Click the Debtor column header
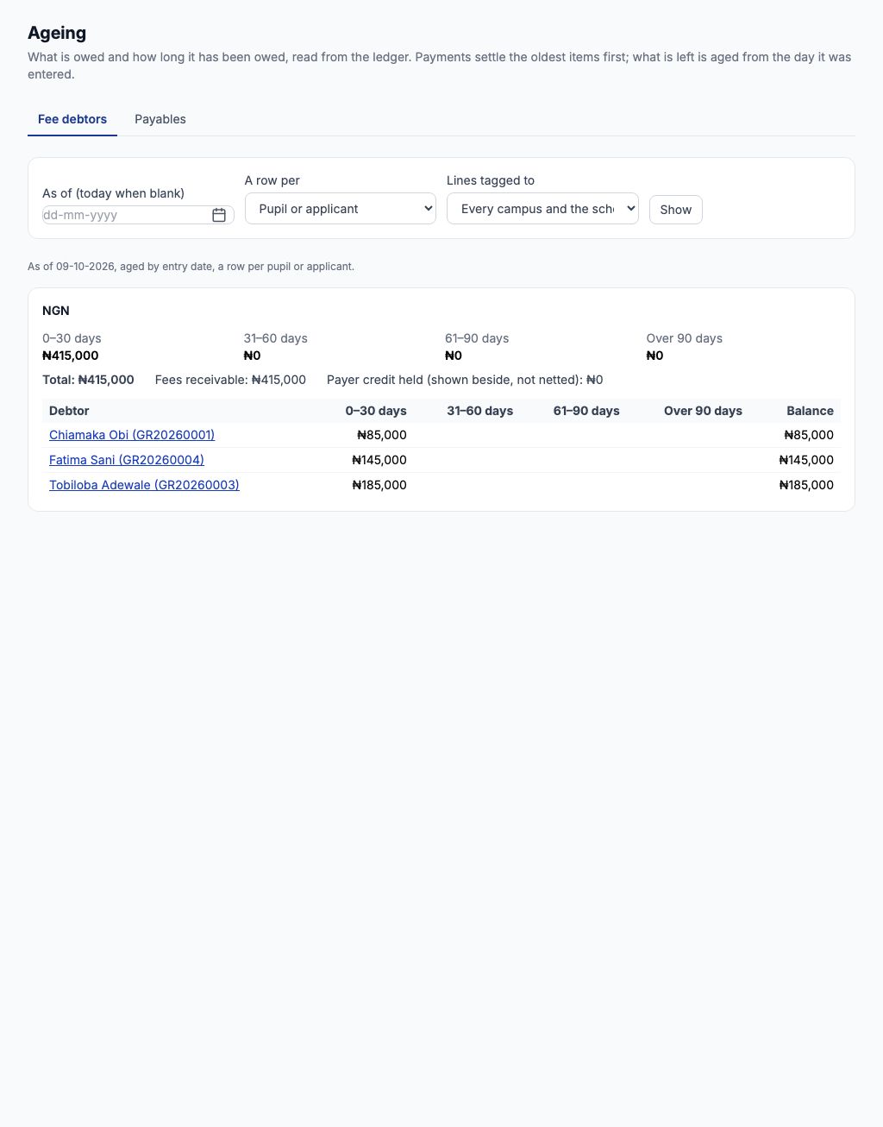 click(69, 411)
